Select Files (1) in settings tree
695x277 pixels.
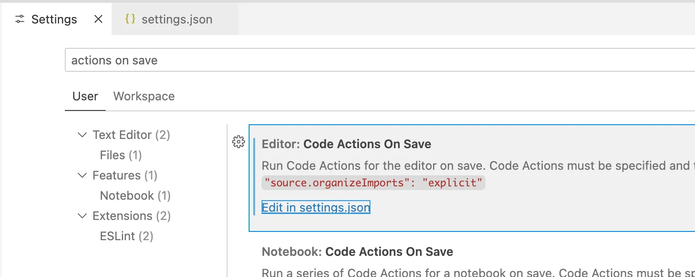point(121,155)
